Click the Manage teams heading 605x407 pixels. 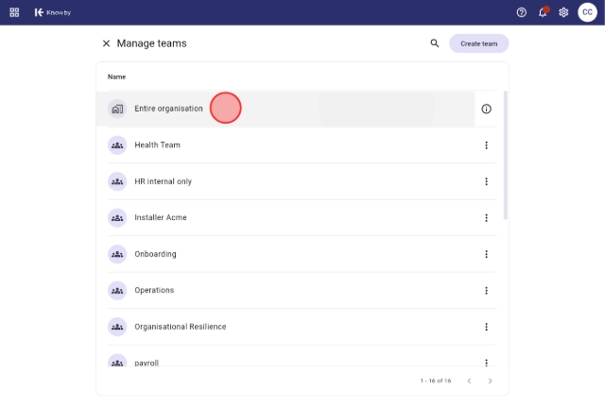pyautogui.click(x=151, y=43)
